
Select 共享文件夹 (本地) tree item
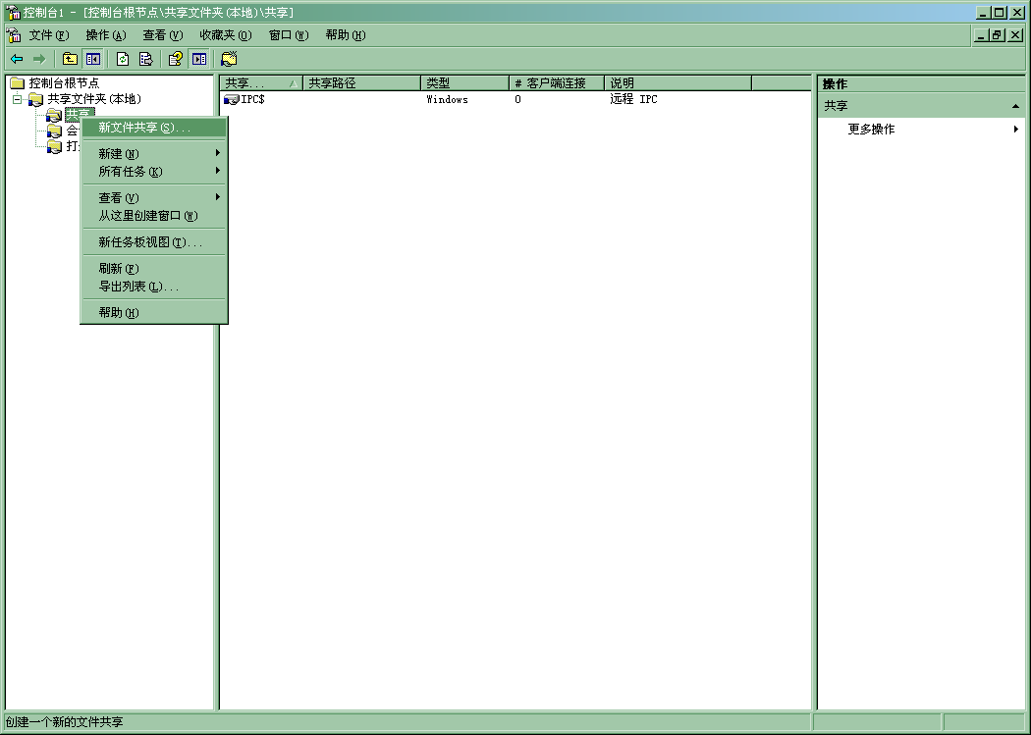[x=94, y=99]
